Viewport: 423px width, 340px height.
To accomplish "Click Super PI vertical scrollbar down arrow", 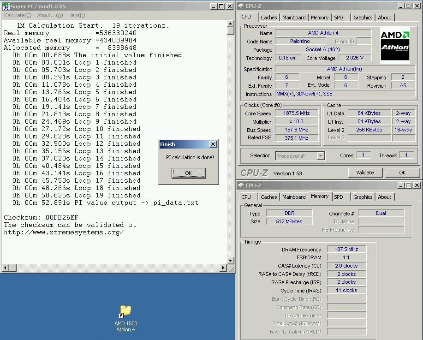I will tap(230, 261).
